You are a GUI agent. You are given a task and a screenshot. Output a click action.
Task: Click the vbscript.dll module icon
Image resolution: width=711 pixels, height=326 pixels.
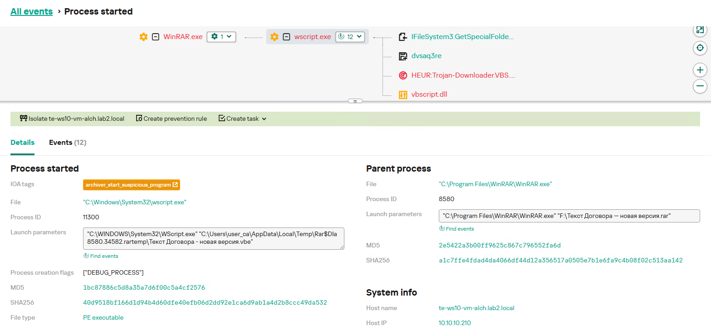pyautogui.click(x=402, y=94)
